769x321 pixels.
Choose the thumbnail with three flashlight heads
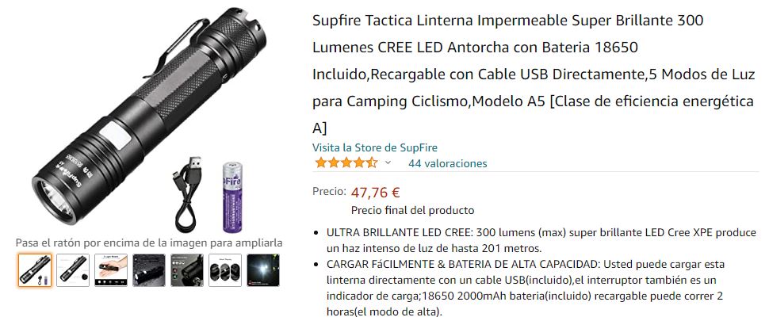224,270
